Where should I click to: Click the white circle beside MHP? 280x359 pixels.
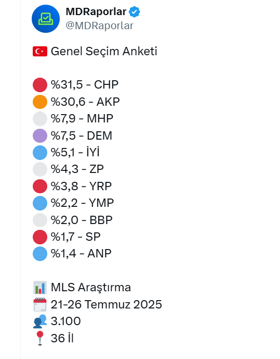tap(40, 119)
